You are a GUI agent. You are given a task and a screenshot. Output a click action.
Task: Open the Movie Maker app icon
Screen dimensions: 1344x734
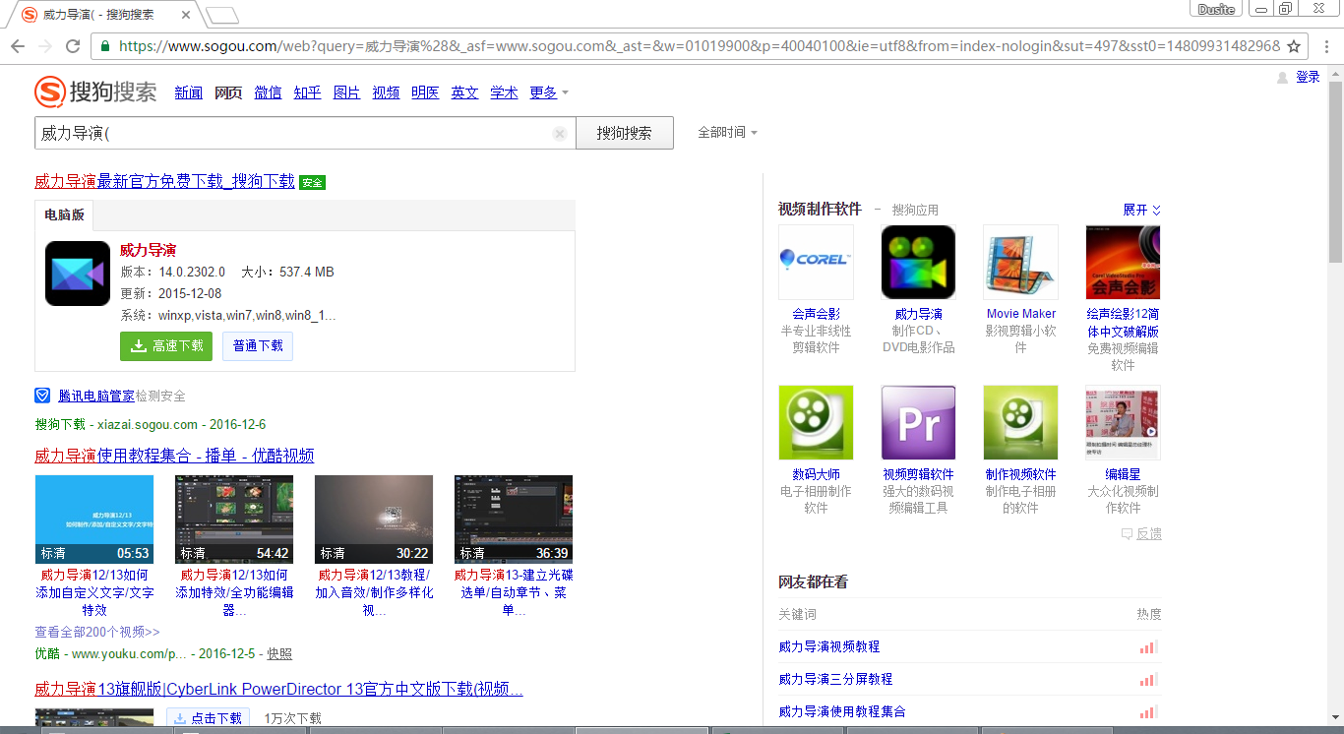pyautogui.click(x=1020, y=262)
